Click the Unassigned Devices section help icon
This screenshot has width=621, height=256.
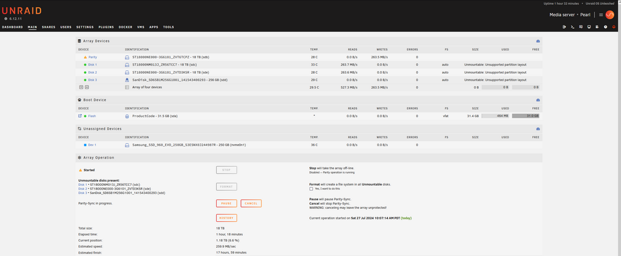[538, 129]
